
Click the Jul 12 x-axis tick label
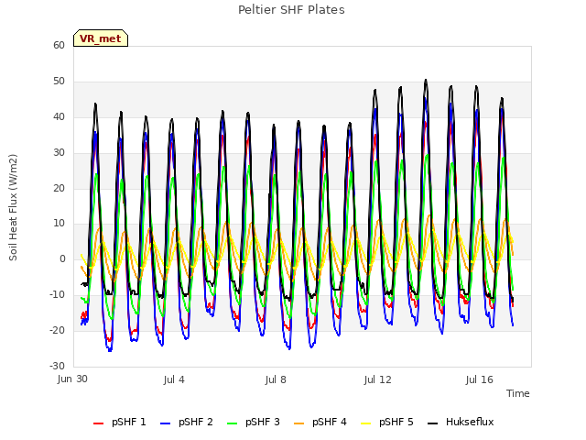(x=377, y=380)
